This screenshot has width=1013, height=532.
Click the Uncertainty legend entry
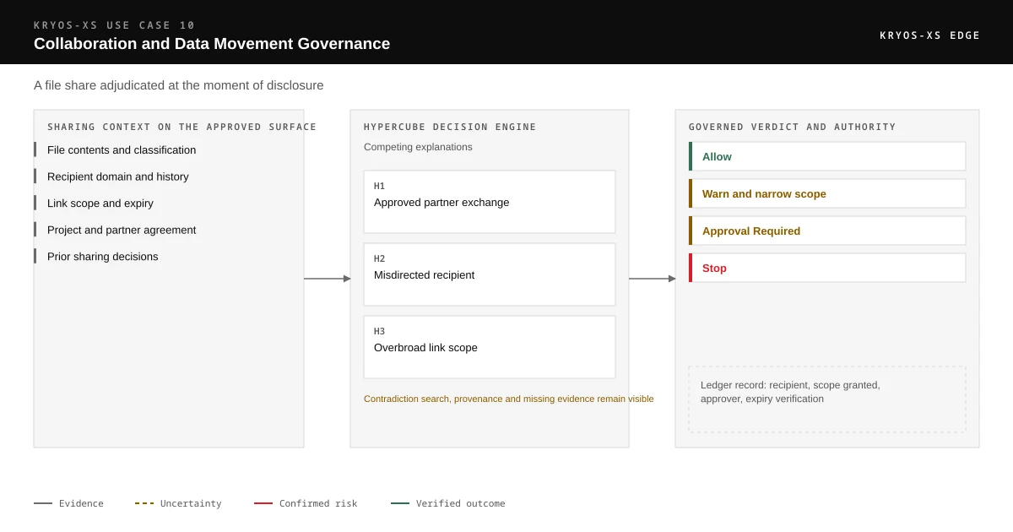(x=178, y=503)
